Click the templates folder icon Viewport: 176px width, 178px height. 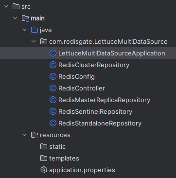[44, 158]
